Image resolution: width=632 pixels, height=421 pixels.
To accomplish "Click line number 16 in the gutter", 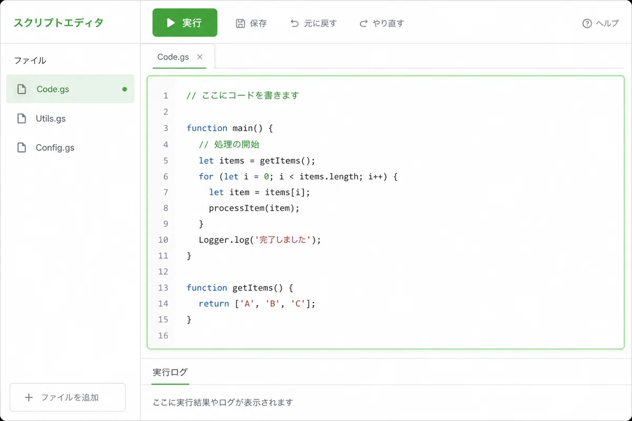I will [x=163, y=336].
